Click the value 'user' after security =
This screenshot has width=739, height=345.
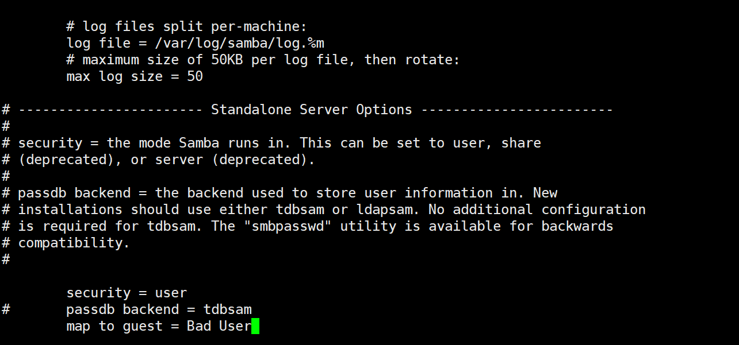point(171,293)
